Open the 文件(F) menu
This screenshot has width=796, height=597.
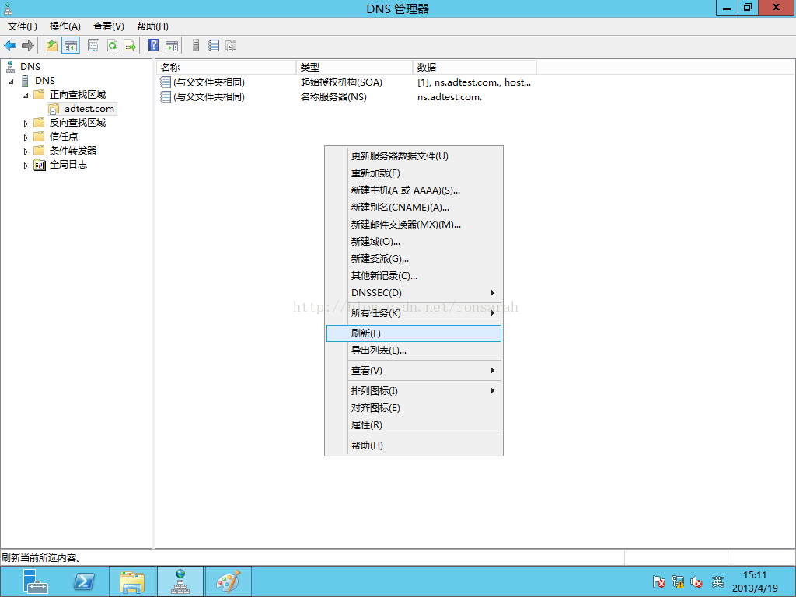23,26
